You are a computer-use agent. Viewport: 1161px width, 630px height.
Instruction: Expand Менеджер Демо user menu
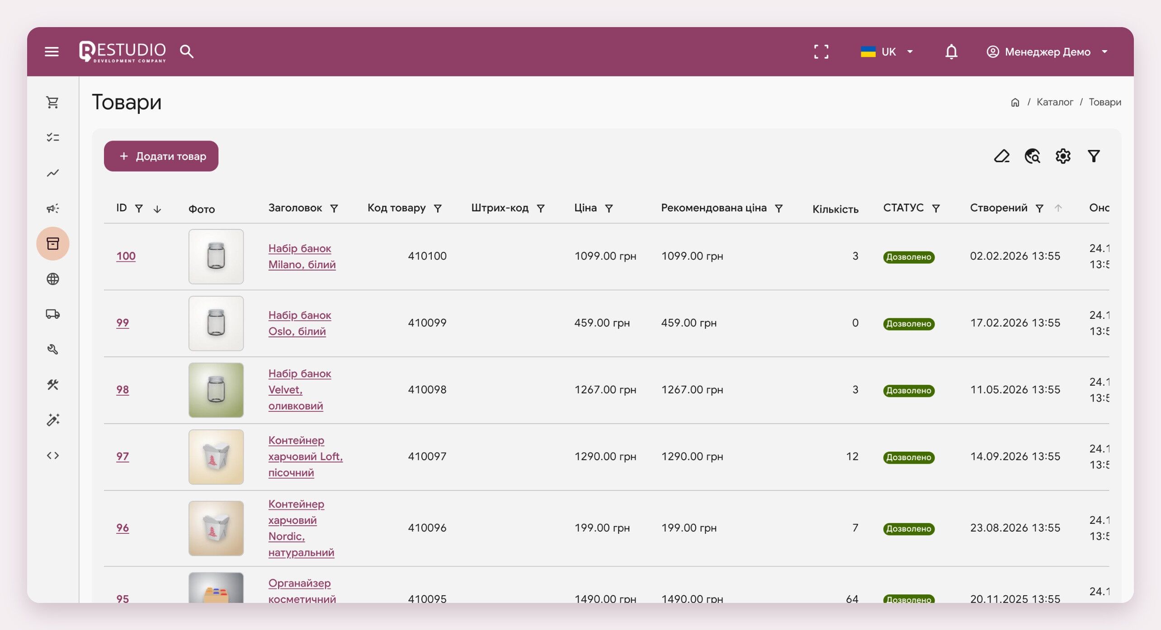click(1047, 51)
